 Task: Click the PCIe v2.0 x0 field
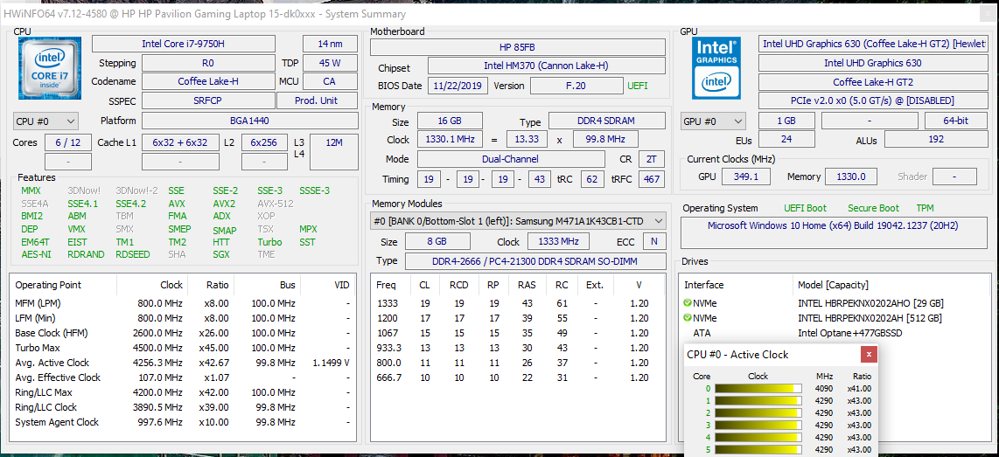pos(873,100)
